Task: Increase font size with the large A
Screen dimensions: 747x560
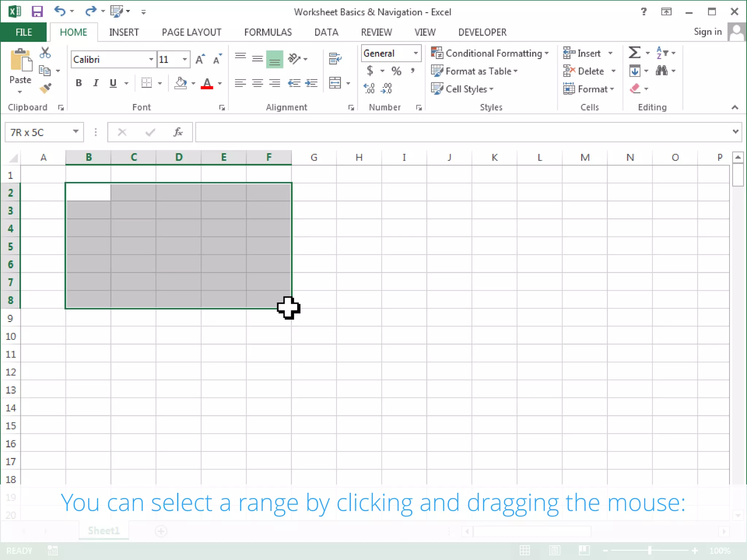Action: coord(200,59)
